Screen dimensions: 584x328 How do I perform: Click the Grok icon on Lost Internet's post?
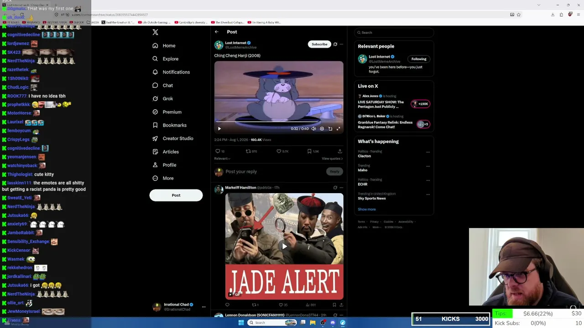pos(335,44)
